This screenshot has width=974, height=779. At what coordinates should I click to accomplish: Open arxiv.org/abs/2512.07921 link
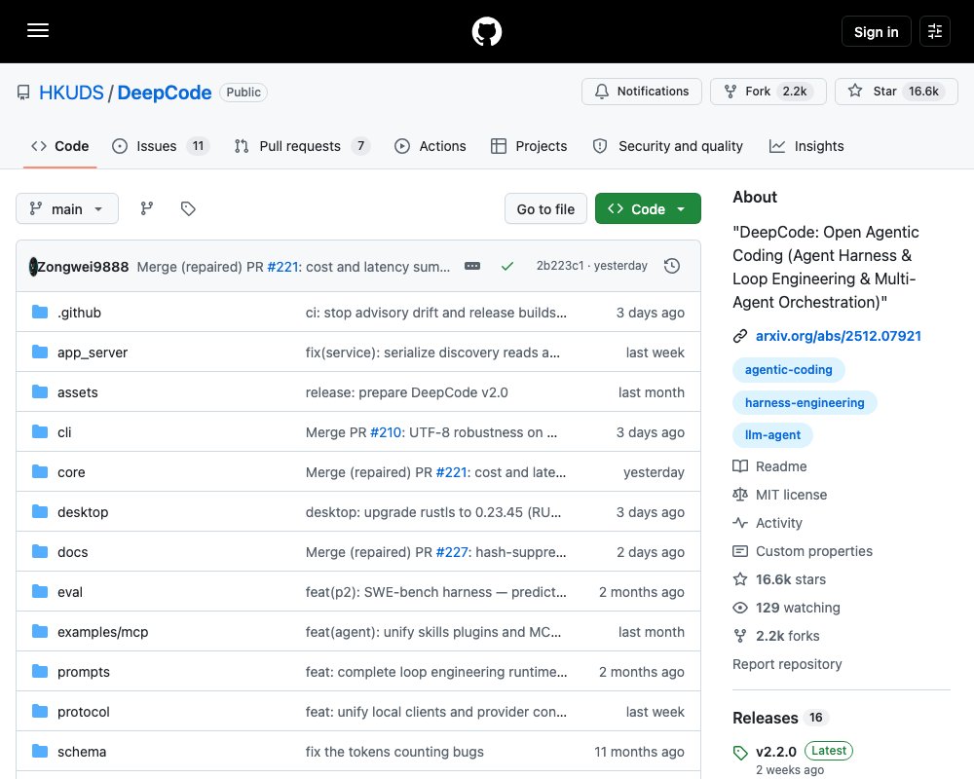tap(838, 336)
